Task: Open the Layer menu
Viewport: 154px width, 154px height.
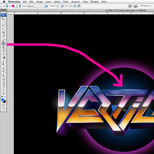Action: click(x=48, y=2)
